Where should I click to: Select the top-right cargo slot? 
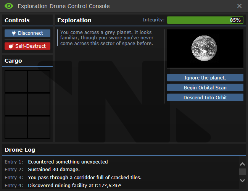point(39,81)
